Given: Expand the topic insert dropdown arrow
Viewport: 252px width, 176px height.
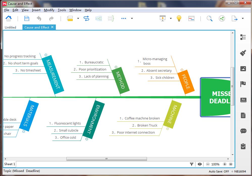Looking at the screenshot, I should [x=78, y=18].
